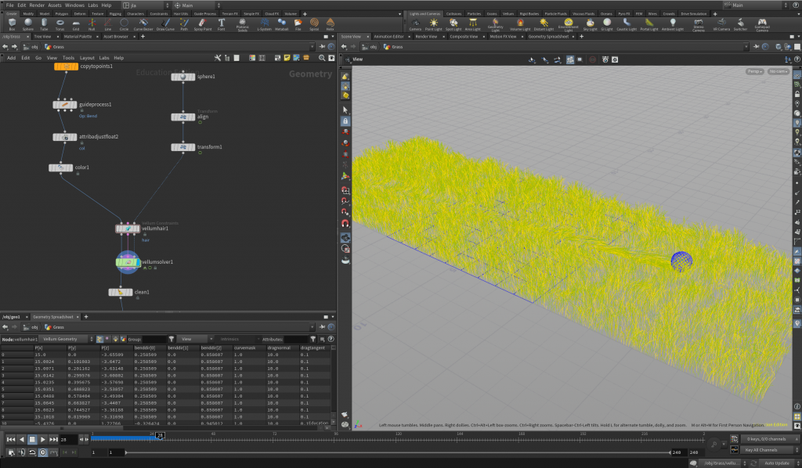Viewport: 802px width, 468px height.
Task: Click the Play forward button
Action: [x=43, y=439]
